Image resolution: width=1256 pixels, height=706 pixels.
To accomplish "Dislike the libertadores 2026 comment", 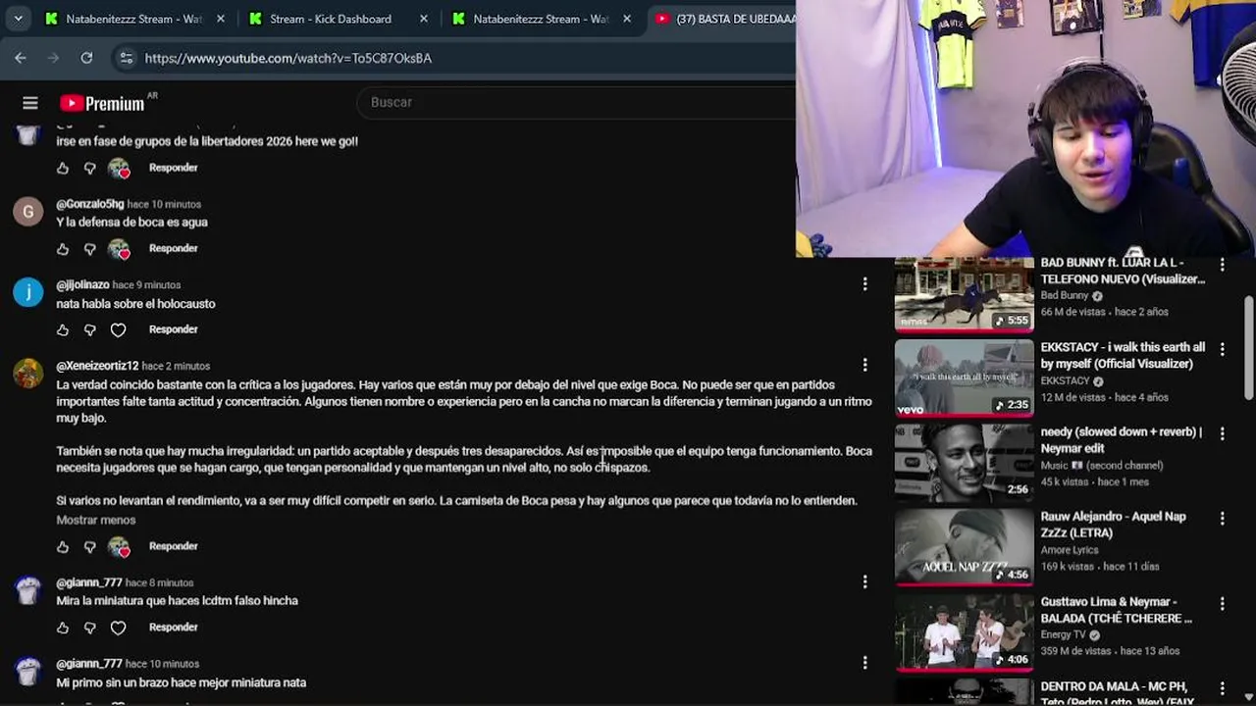I will click(x=90, y=169).
